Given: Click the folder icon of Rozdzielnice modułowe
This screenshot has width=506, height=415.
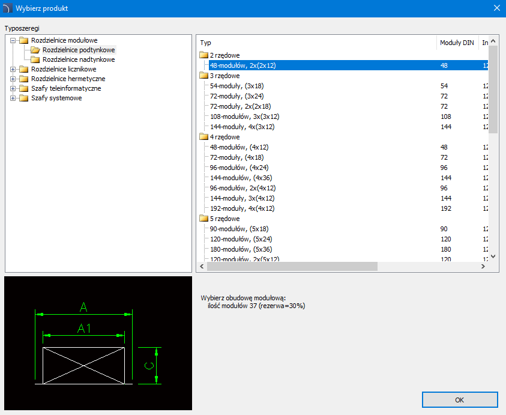Looking at the screenshot, I should click(x=23, y=40).
